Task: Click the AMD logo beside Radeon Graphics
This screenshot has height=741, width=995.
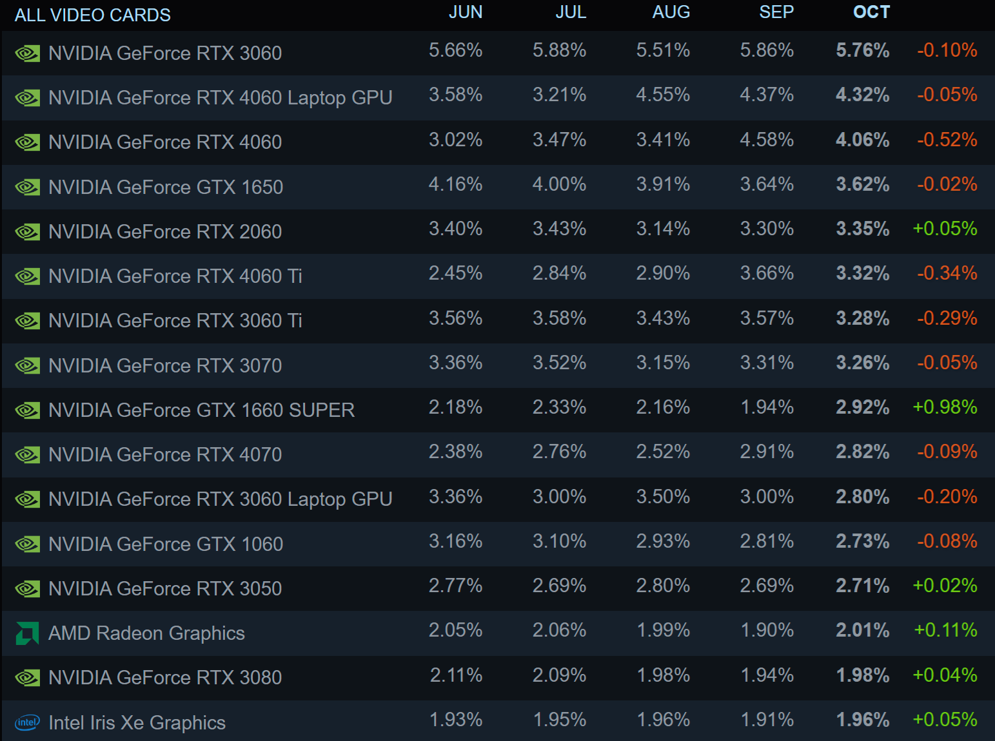Action: click(27, 633)
